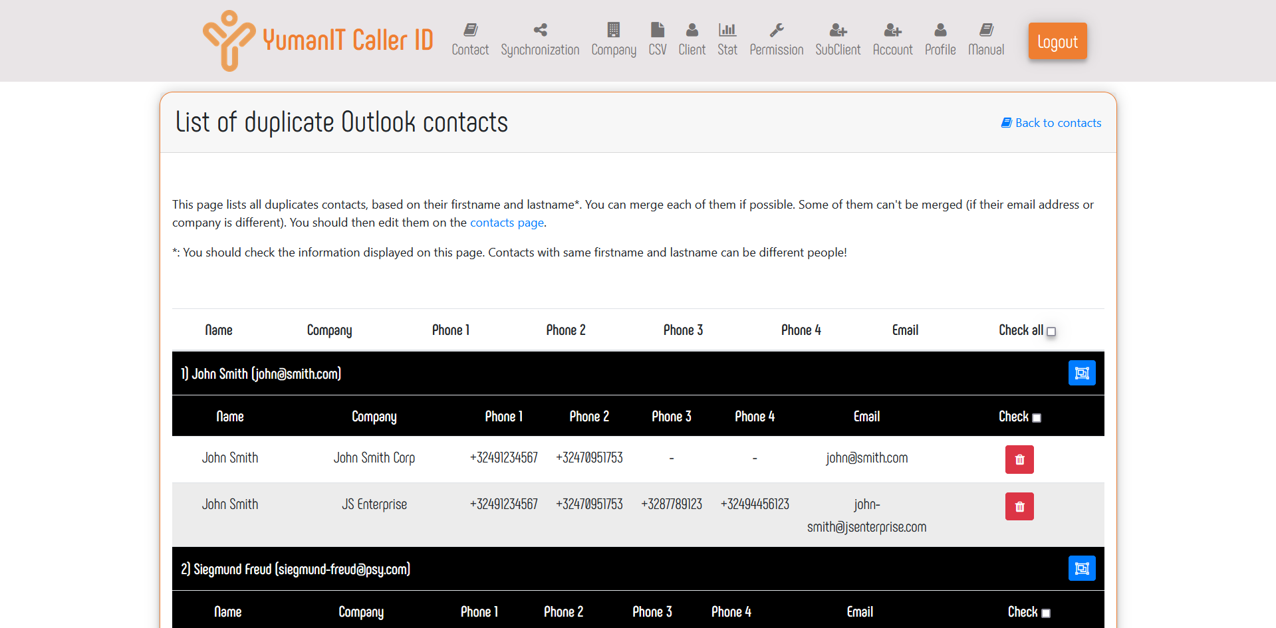The height and width of the screenshot is (628, 1276).
Task: Click Phone 1 number in John Smith Corp row
Action: [x=503, y=458]
